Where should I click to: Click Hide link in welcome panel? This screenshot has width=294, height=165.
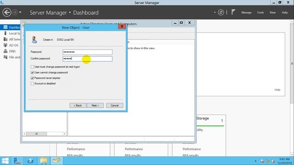click(x=277, y=90)
